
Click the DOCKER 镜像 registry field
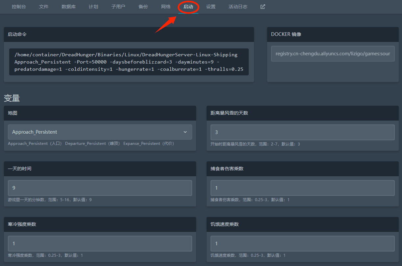click(333, 54)
